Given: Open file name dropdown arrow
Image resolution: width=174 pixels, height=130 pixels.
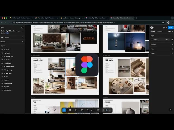Looking at the screenshot, I should point(22,31).
